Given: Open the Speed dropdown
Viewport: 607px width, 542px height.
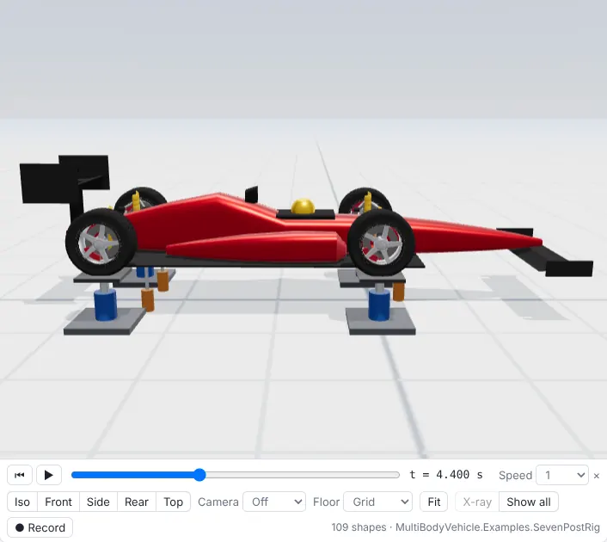Looking at the screenshot, I should (562, 475).
